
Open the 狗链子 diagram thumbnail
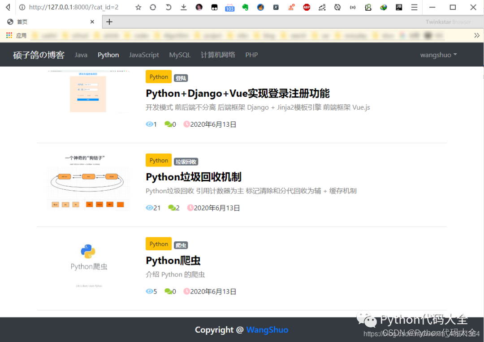(x=88, y=182)
